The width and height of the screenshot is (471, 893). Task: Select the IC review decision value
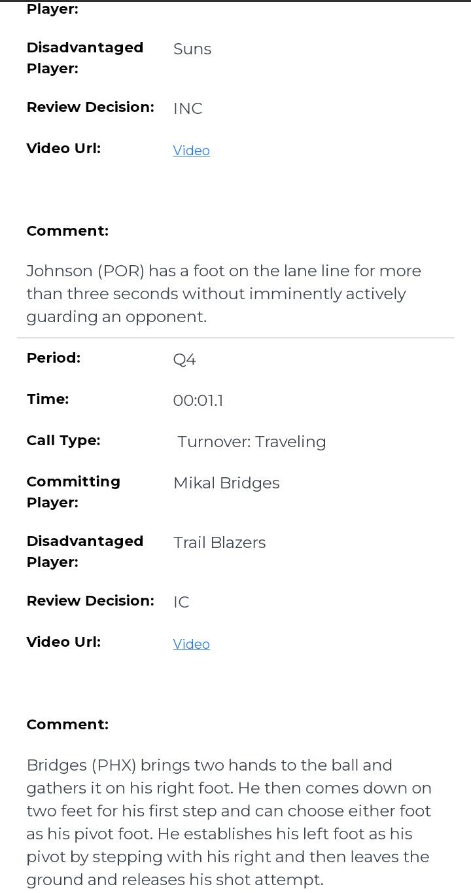pyautogui.click(x=181, y=602)
